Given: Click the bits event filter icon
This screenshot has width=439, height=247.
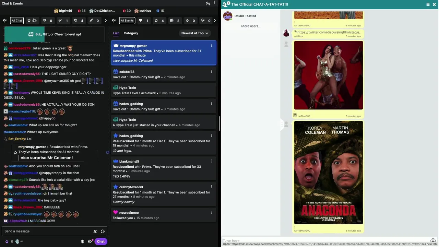Looking at the screenshot, I should [187, 21].
